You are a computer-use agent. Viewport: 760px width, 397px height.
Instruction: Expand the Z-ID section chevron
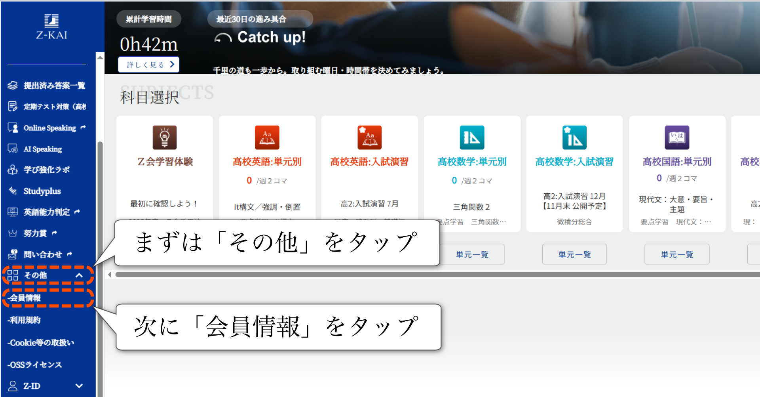tap(79, 386)
